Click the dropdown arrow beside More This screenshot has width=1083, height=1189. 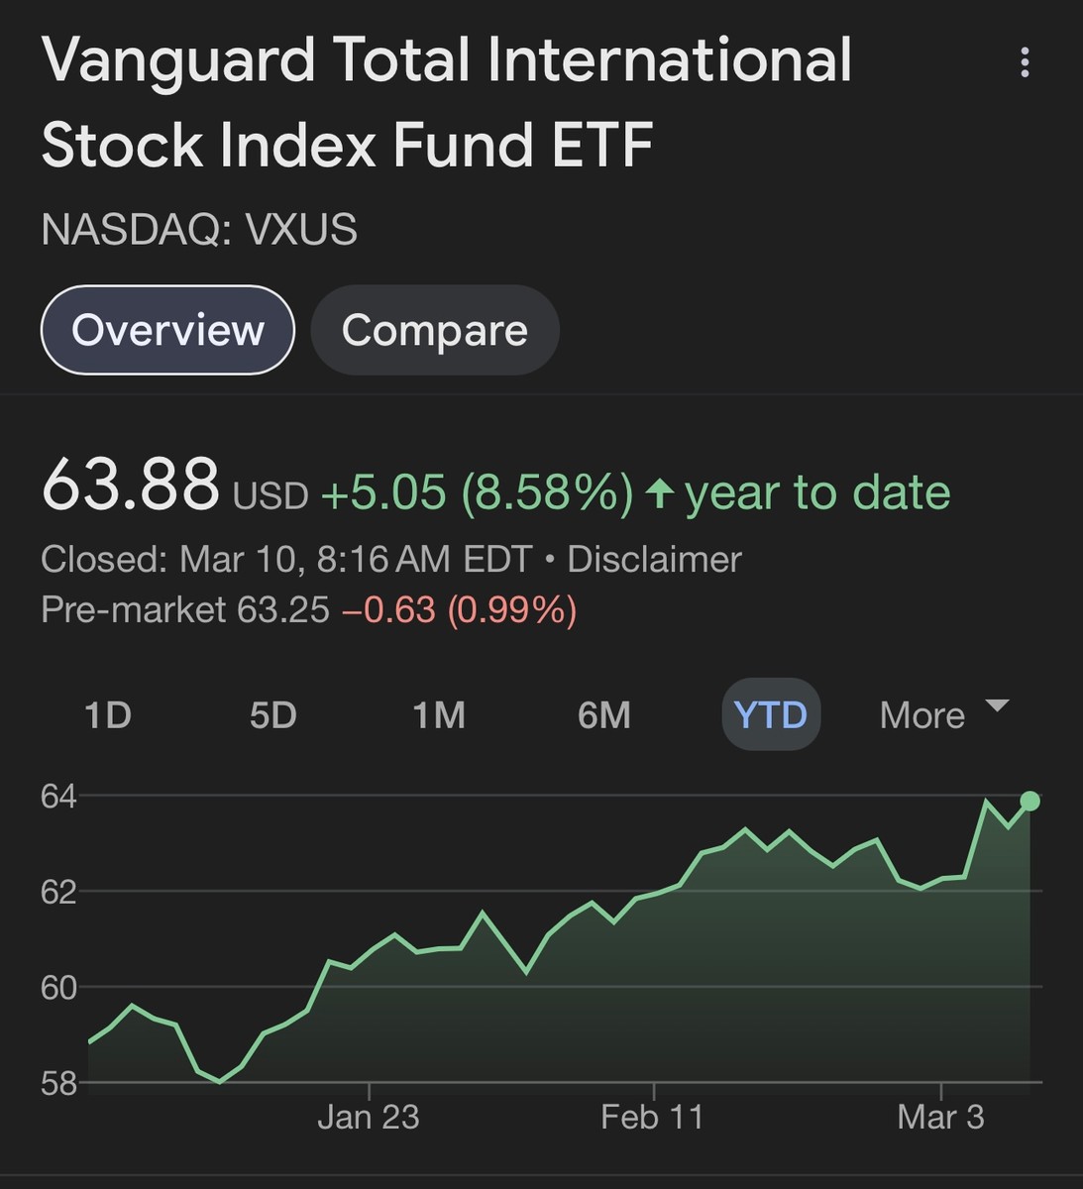tap(997, 706)
